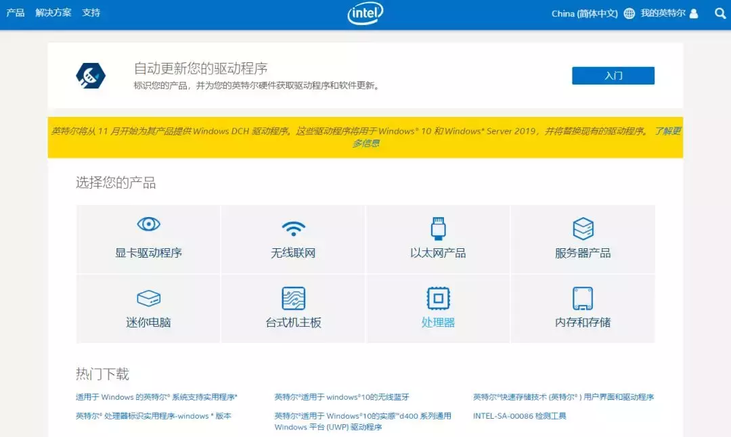731x437 pixels.
Task: Open 内存和存储 product label
Action: click(x=583, y=323)
